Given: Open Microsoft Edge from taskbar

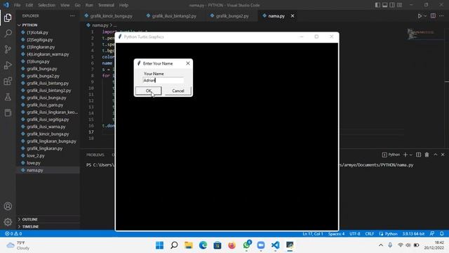Looking at the screenshot, I should tap(203, 245).
